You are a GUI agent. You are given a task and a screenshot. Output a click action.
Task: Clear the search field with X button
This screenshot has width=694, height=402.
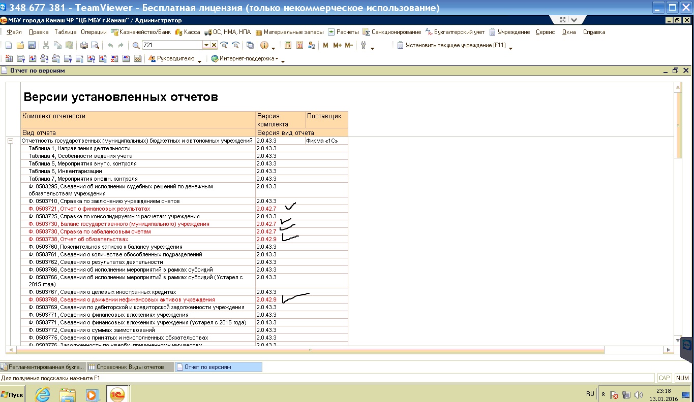[x=214, y=45]
